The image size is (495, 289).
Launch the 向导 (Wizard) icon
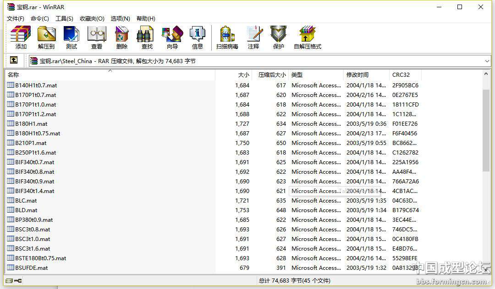click(172, 37)
